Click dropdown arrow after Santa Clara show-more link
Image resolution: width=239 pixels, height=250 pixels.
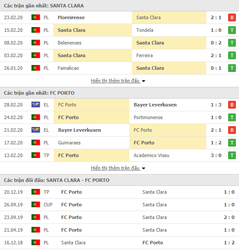point(143,81)
